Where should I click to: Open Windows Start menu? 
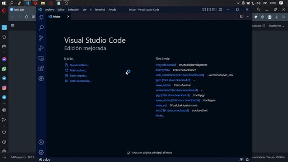[x=4, y=3]
